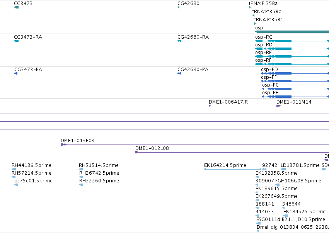The width and height of the screenshot is (329, 233).
Task: Select the tRNA:P:35Bc feature
Action: (256, 24)
